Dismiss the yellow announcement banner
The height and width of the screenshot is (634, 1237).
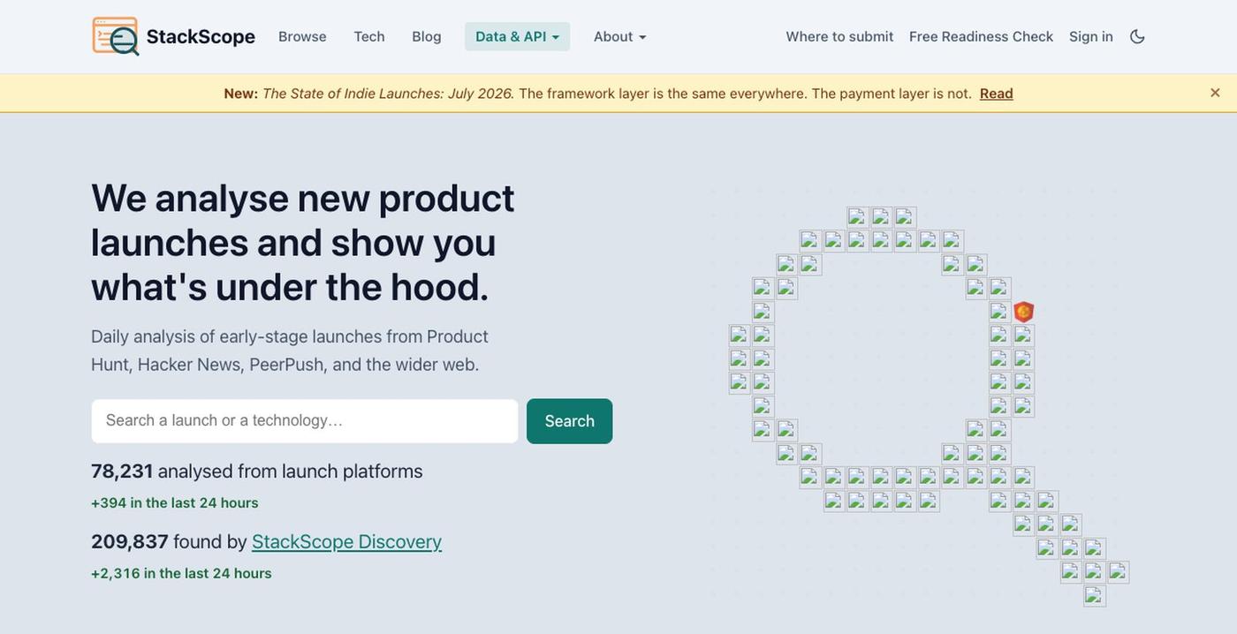(x=1215, y=93)
